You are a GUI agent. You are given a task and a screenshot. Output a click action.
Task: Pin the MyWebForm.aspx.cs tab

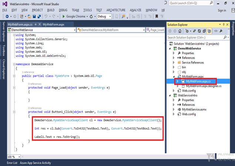[36, 24]
